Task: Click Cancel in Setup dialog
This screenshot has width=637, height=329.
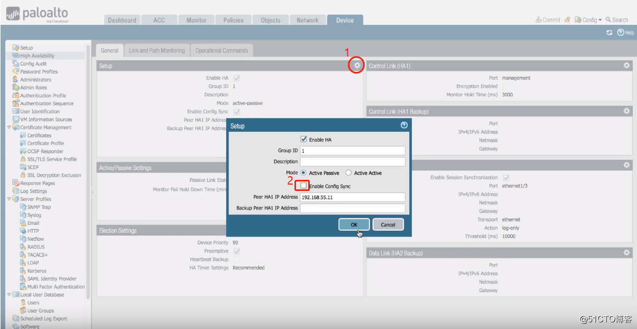Action: (x=388, y=224)
